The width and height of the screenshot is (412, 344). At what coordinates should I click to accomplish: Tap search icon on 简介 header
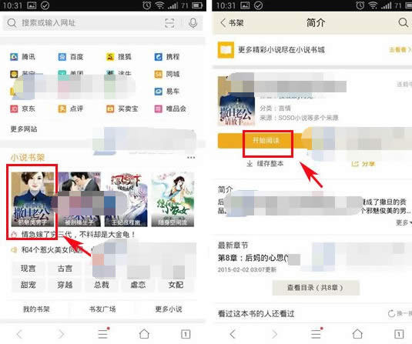click(403, 22)
